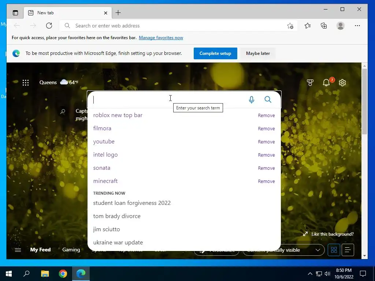Remove 'minecraft' from history
Image resolution: width=375 pixels, height=281 pixels.
pos(266,181)
